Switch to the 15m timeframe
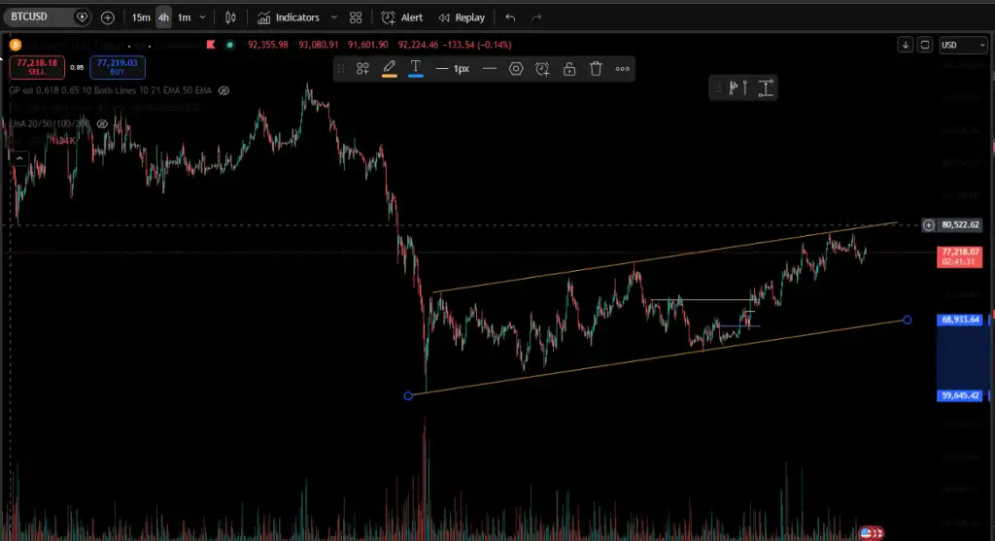 (141, 17)
